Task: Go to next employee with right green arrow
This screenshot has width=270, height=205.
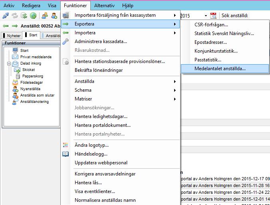Action: click(15, 26)
